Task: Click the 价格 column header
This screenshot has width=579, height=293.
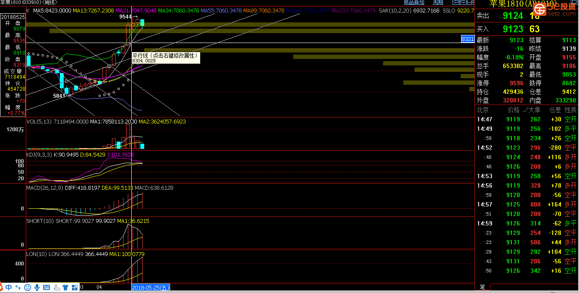Action: pyautogui.click(x=514, y=110)
